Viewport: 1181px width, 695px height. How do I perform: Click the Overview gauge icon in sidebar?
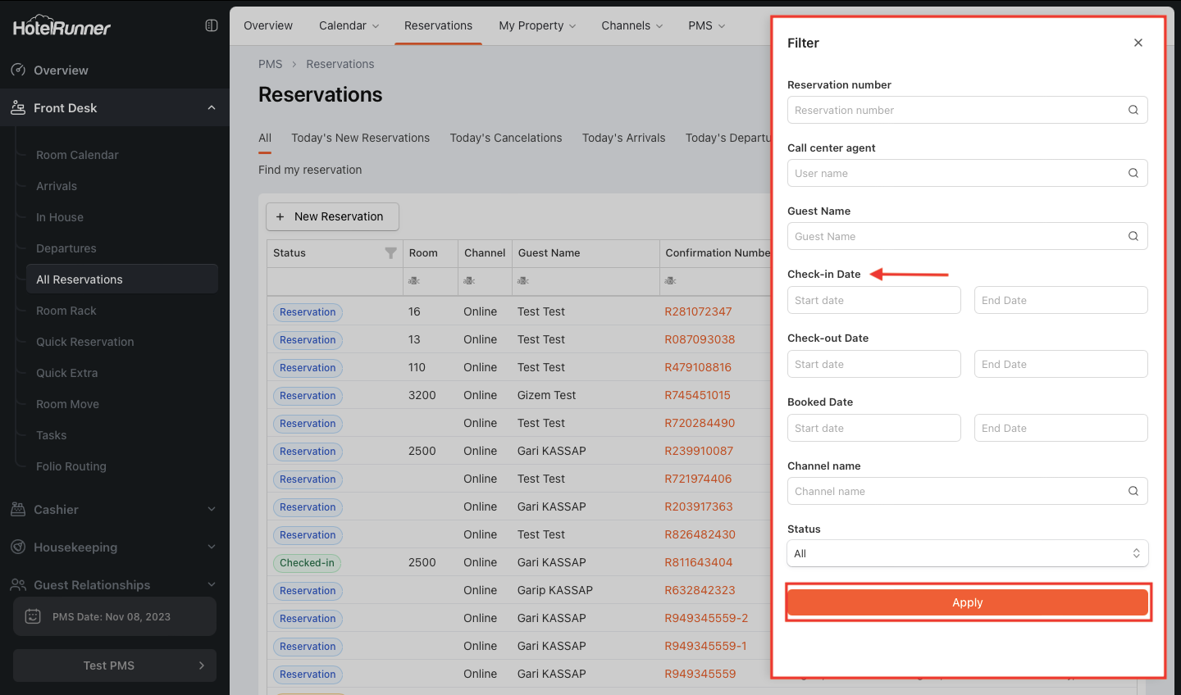18,70
